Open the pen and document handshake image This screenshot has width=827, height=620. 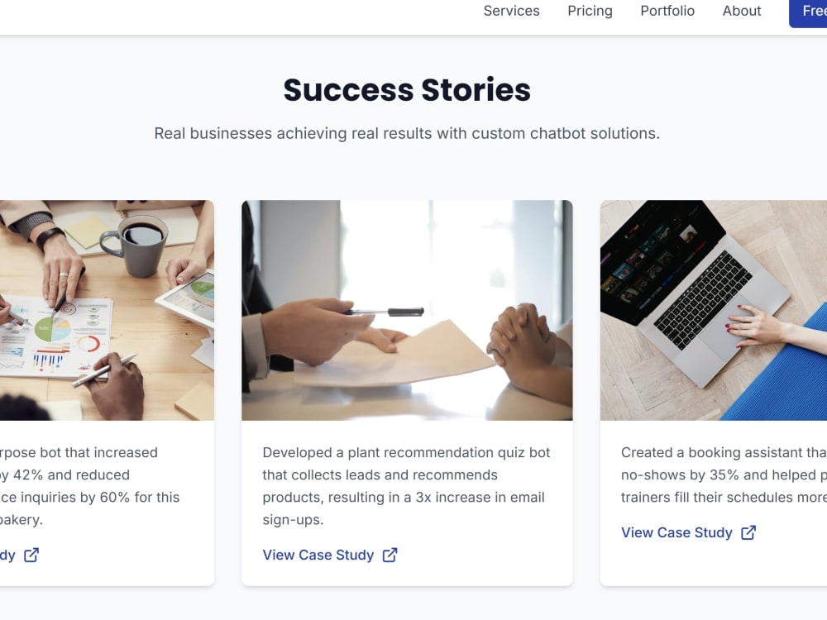[x=407, y=310]
